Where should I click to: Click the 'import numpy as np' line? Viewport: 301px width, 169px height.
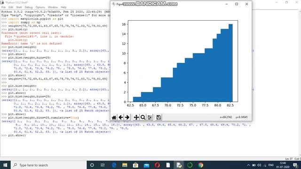pyautogui.click(x=24, y=23)
